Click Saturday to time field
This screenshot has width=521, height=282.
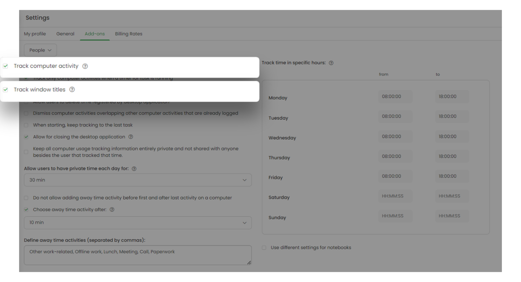point(452,196)
